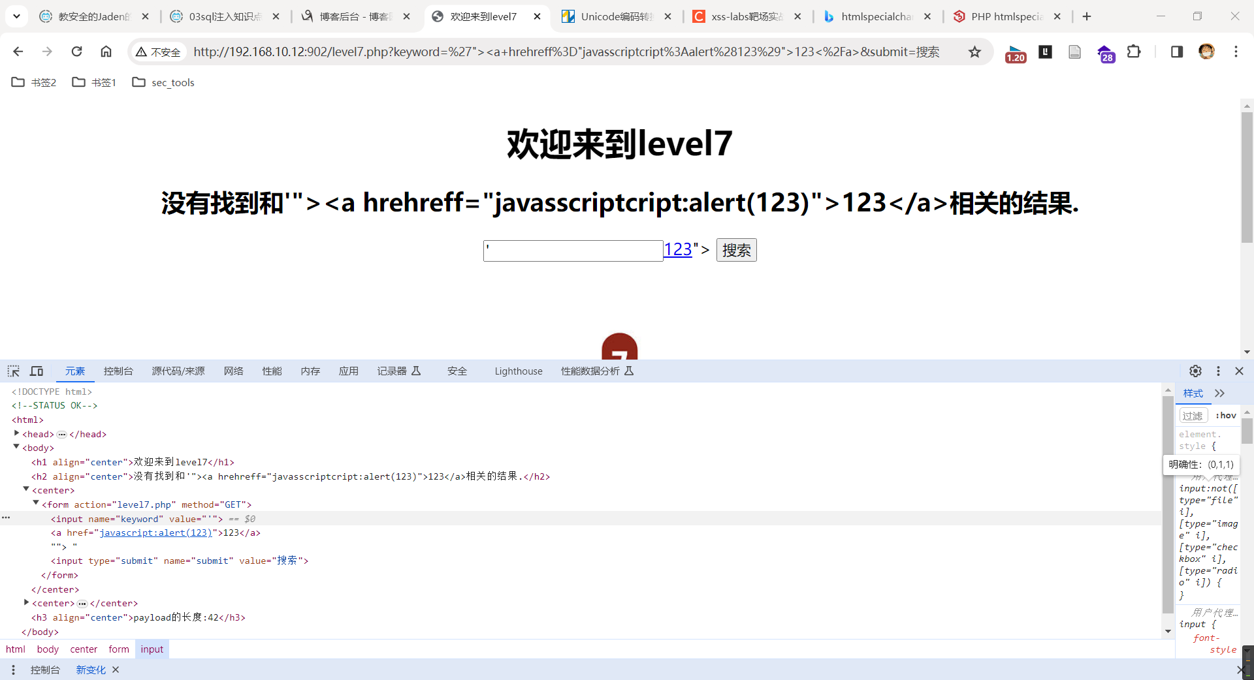Switch to the PHP htmlspecia browser tab

(1006, 16)
